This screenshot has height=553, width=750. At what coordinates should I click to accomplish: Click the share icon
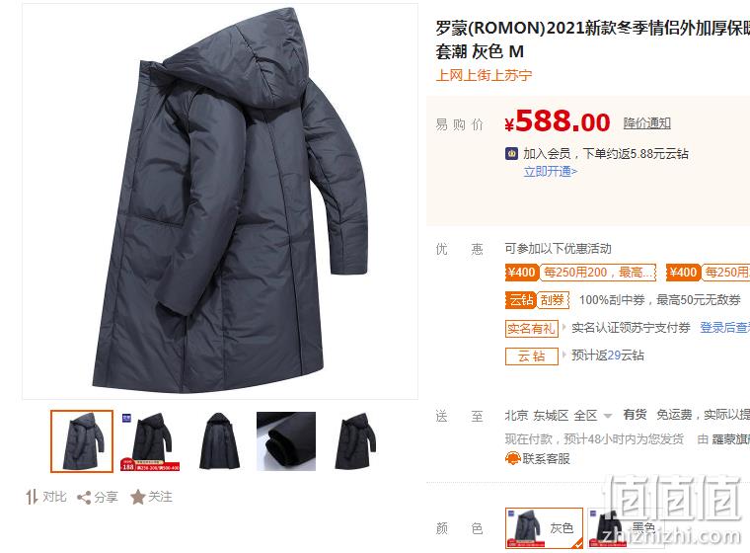[84, 498]
